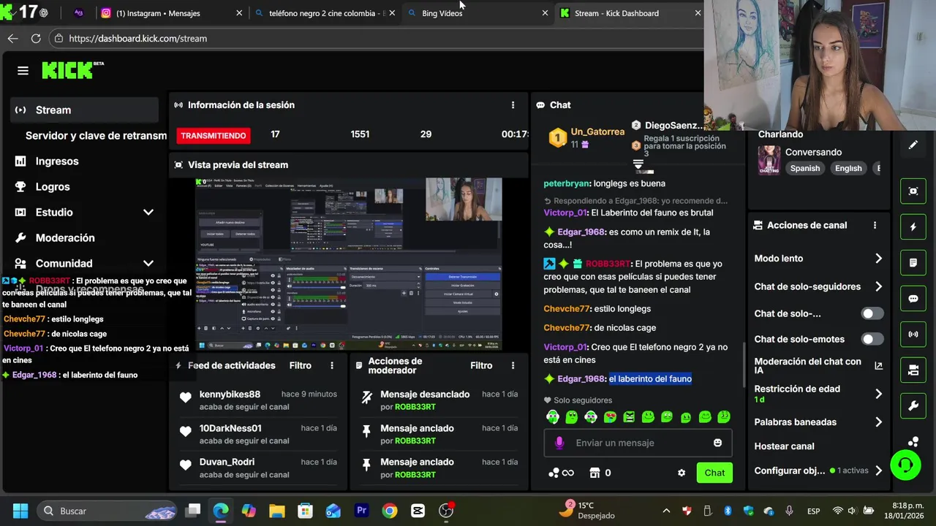Click the Mensaje desanclado unpin icon
The image size is (936, 526).
coord(366,397)
